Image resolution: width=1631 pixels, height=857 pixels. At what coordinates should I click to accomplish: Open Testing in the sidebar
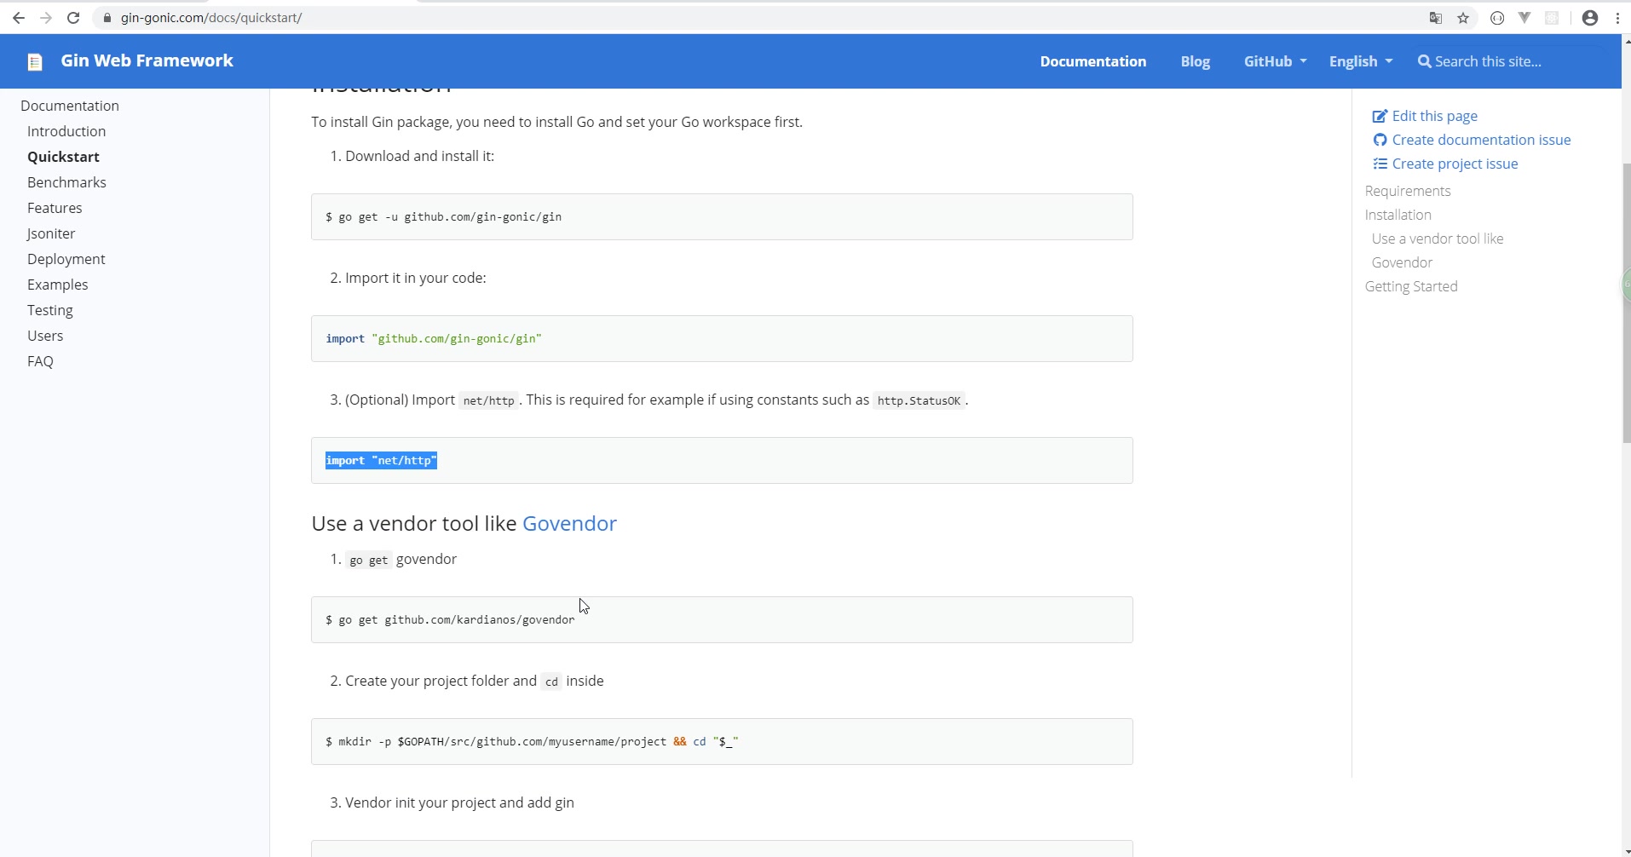point(50,310)
